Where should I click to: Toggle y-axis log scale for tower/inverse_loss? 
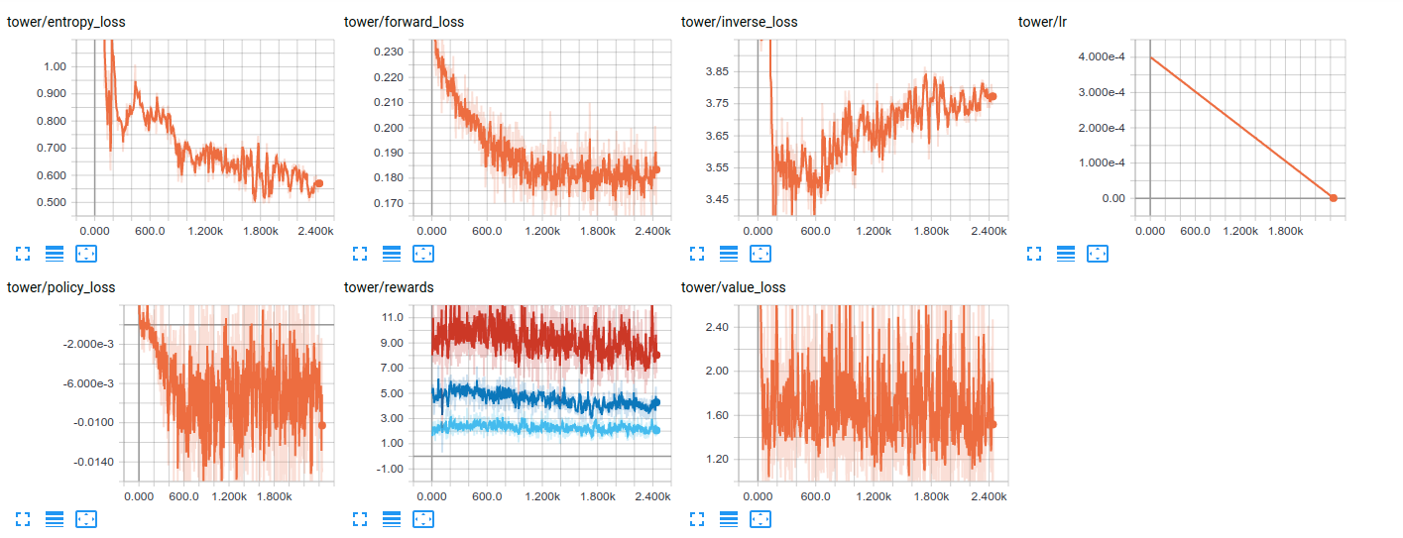click(x=729, y=254)
